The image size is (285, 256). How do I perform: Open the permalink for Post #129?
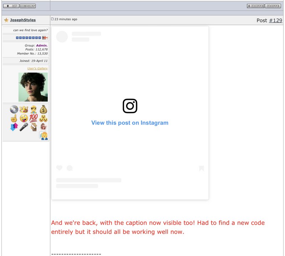275,20
